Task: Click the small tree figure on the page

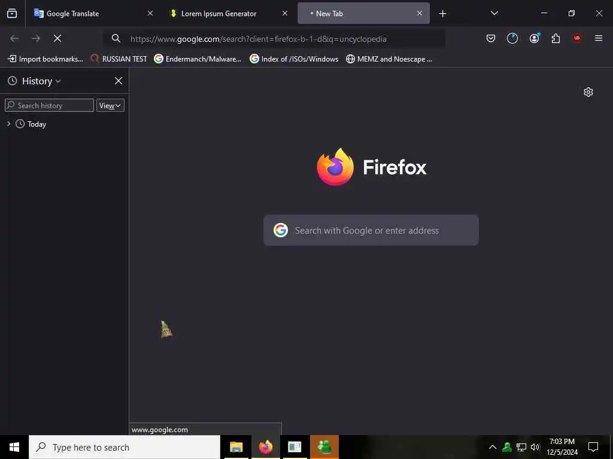Action: click(166, 329)
